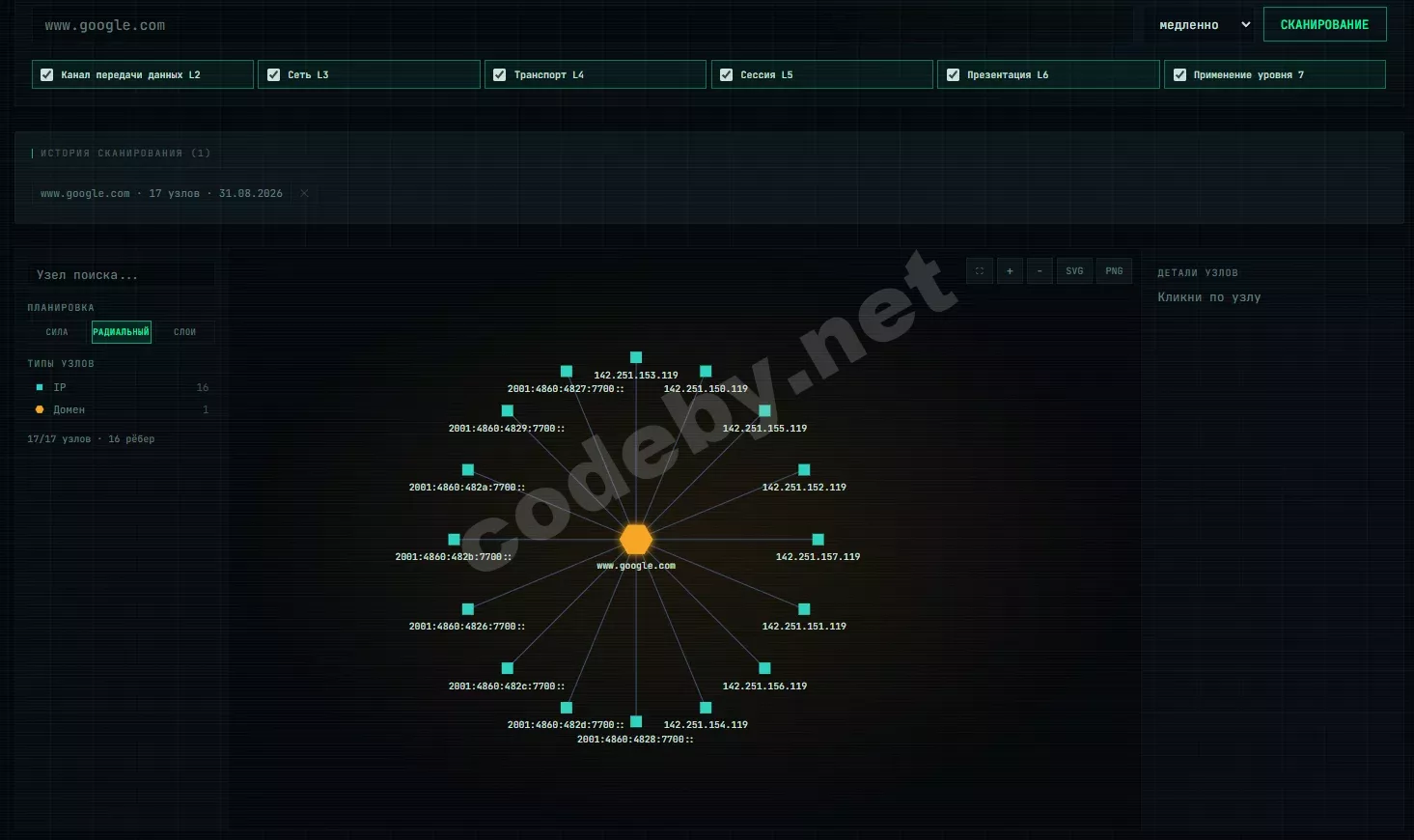Click the "17/17 узлов · 16 рёбер" stats text

pos(91,439)
